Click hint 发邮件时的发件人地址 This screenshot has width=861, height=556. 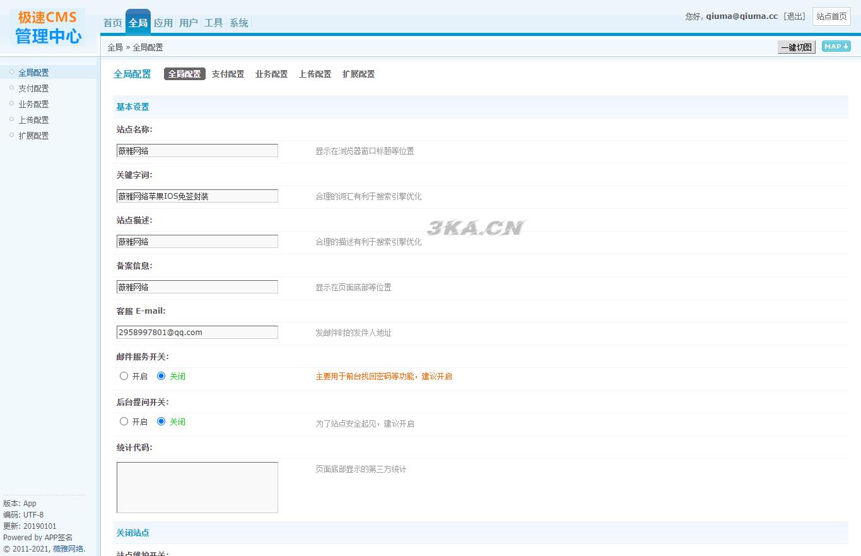pyautogui.click(x=353, y=333)
